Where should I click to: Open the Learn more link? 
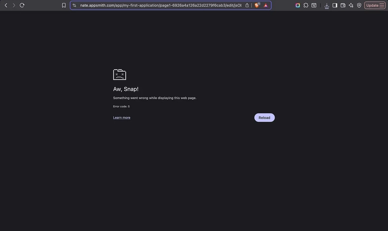coord(122,118)
